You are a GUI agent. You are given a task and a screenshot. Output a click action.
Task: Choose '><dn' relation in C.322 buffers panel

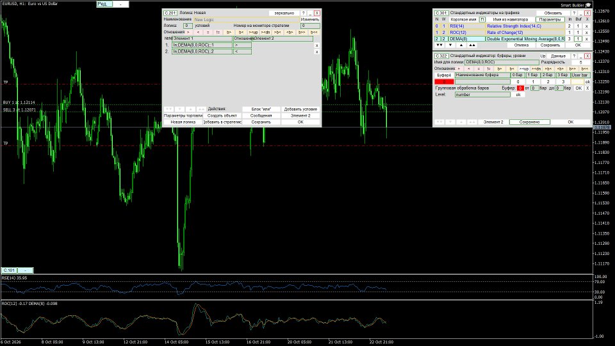(536, 69)
